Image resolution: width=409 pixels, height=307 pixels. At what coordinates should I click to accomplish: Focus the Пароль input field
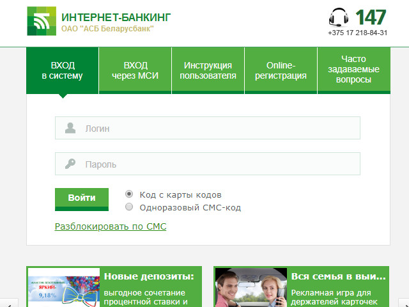208,164
